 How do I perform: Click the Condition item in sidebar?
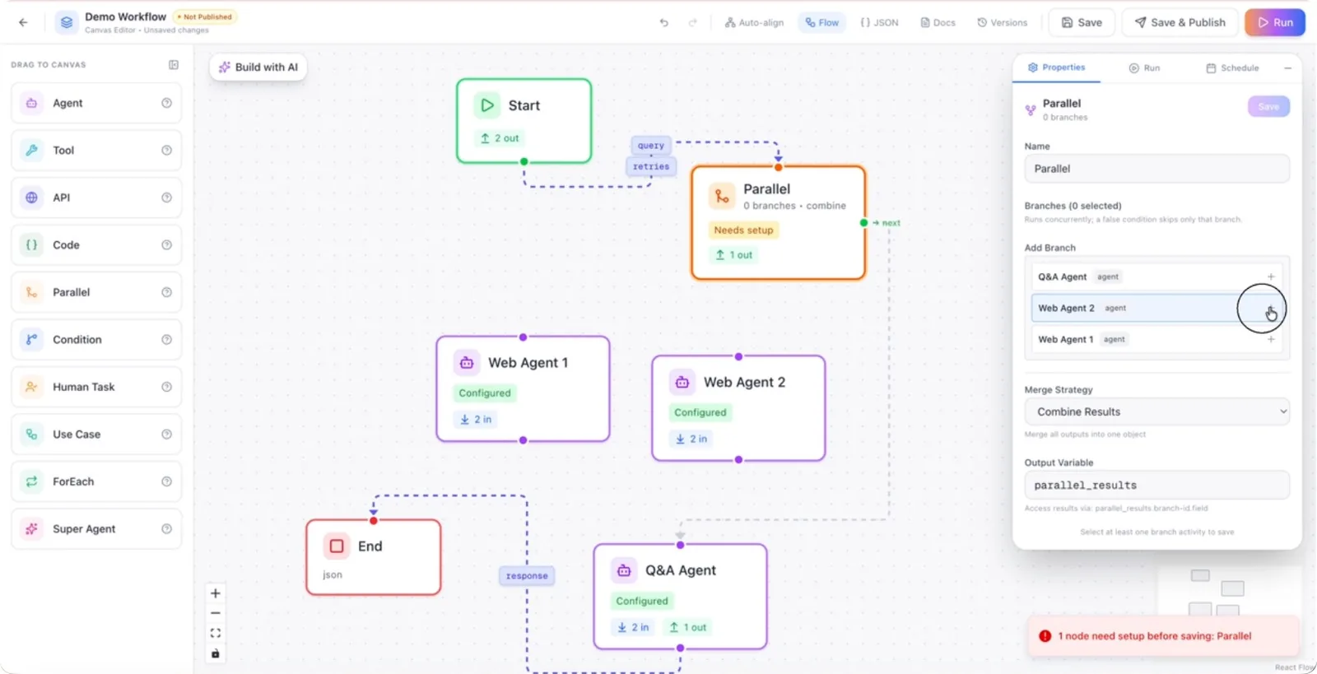[96, 340]
